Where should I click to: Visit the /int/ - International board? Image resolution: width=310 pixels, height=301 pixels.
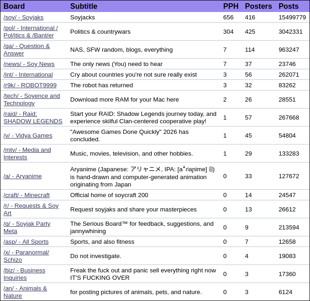pyautogui.click(x=28, y=75)
